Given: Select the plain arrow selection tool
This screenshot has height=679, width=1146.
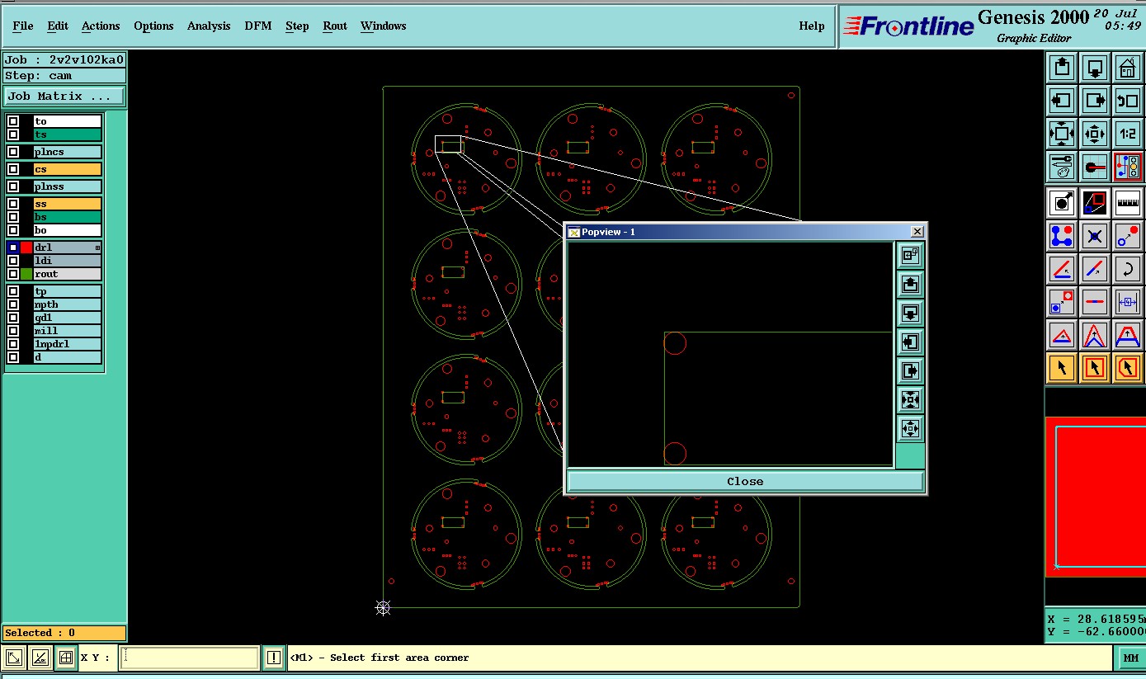Looking at the screenshot, I should pos(1062,367).
